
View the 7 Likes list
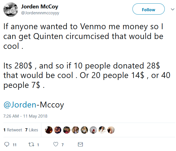[32, 130]
